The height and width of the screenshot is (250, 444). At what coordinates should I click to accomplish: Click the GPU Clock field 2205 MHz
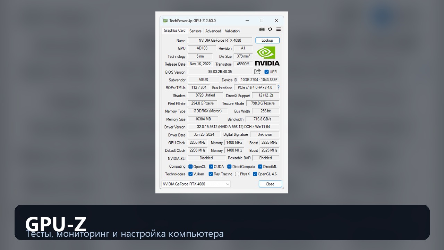(x=197, y=142)
